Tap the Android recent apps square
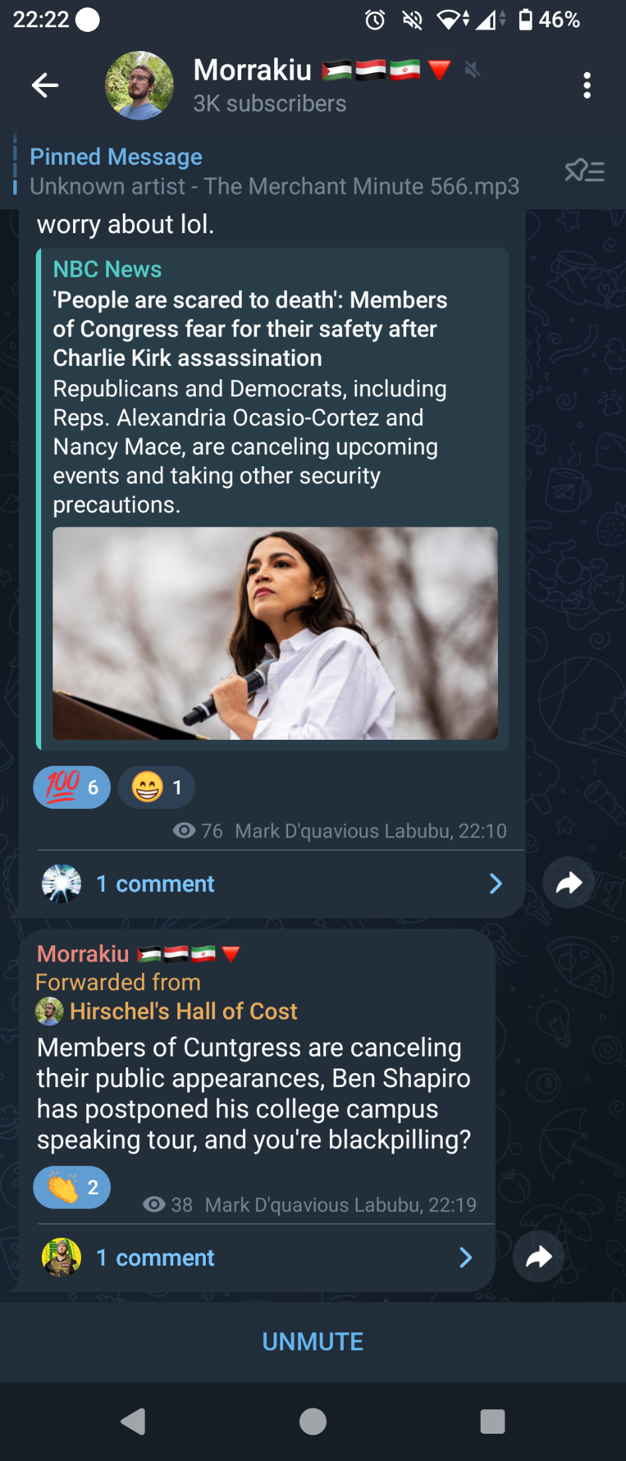Viewport: 626px width, 1461px height. click(x=493, y=1422)
